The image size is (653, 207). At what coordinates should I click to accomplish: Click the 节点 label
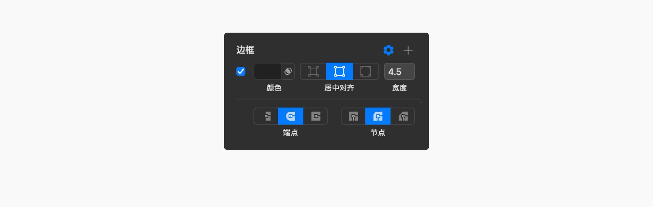[x=378, y=133]
